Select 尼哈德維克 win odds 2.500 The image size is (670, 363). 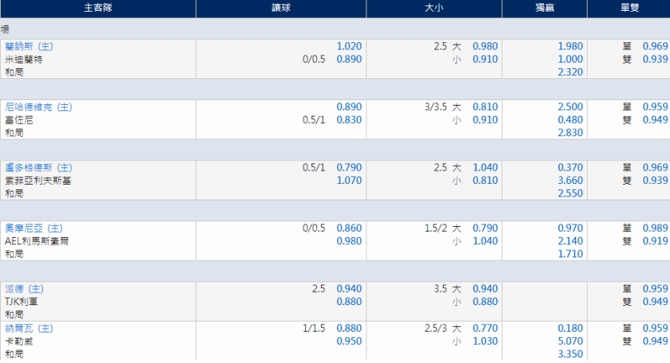pyautogui.click(x=571, y=107)
